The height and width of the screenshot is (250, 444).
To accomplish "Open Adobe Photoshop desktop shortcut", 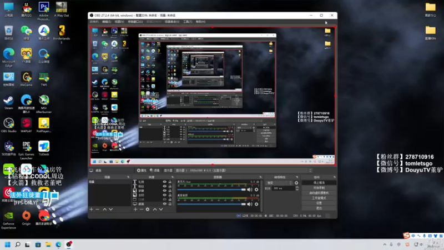I will point(44,11).
